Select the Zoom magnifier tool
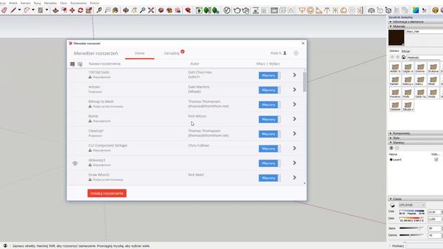 (143, 10)
